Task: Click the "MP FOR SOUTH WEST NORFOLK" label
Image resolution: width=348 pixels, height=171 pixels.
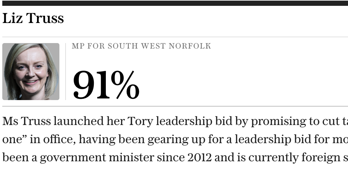Action: click(x=142, y=46)
